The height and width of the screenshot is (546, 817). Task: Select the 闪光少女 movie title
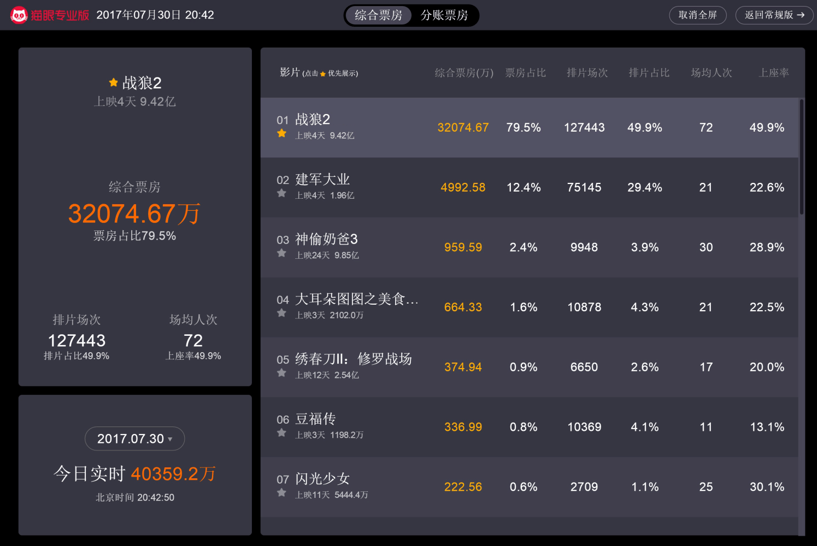tap(322, 479)
